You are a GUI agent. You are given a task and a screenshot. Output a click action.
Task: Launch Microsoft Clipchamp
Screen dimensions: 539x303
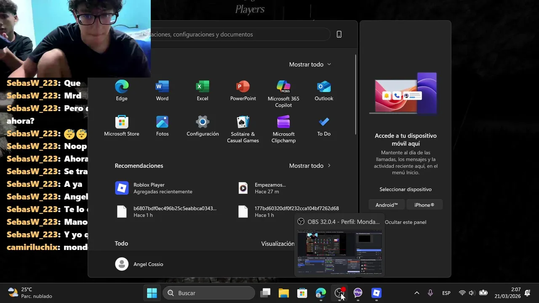(x=283, y=129)
